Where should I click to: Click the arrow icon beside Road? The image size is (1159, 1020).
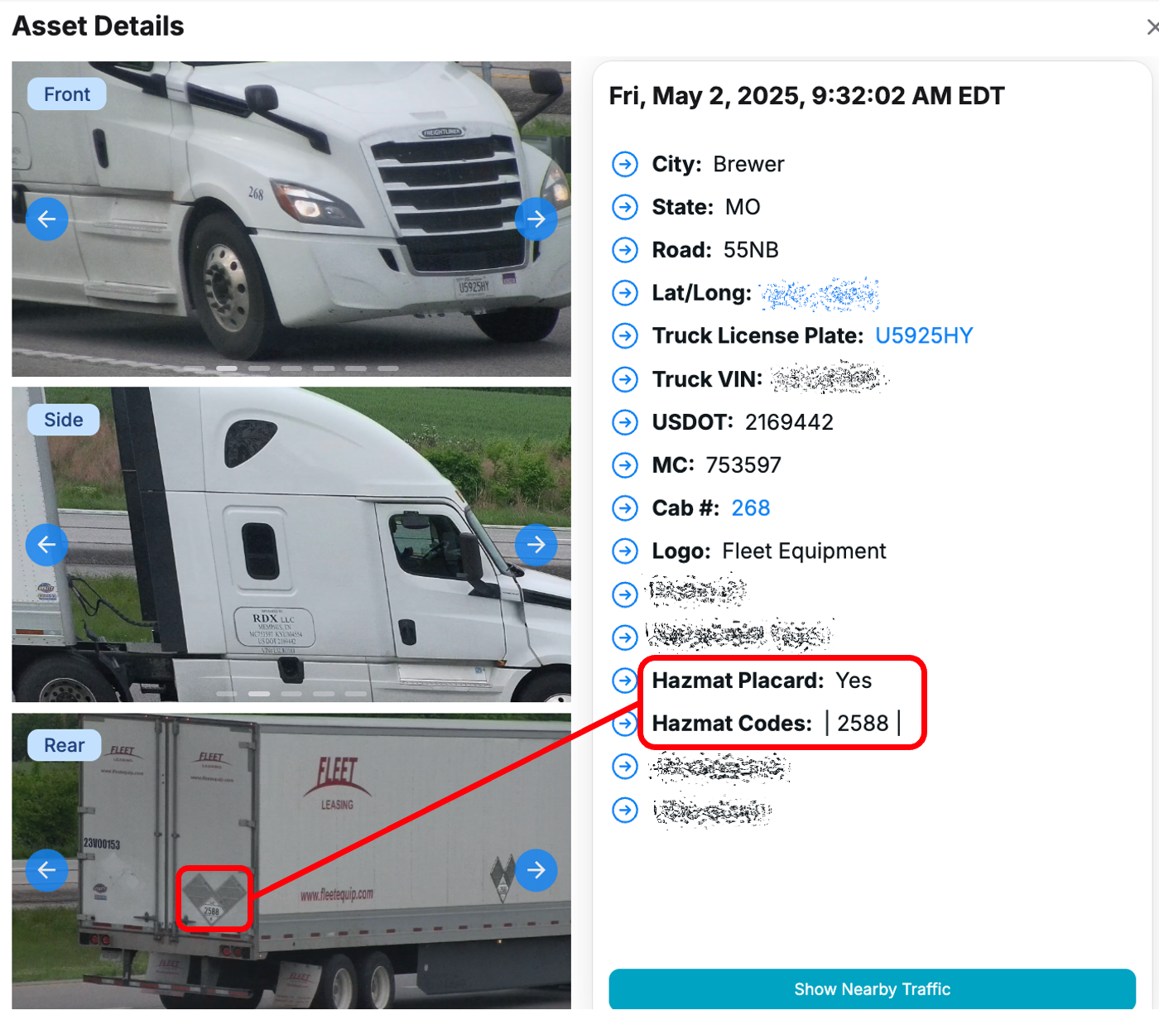coord(625,250)
